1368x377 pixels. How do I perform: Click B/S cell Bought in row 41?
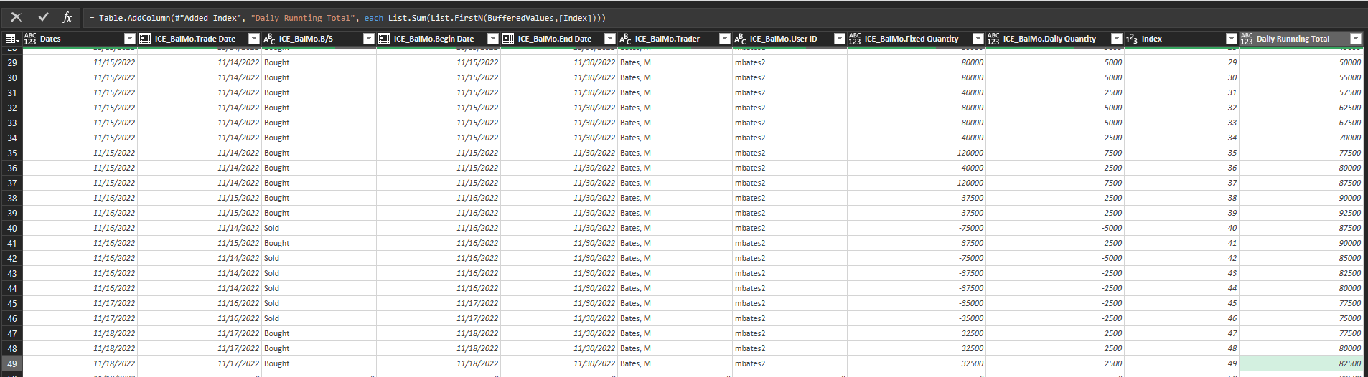[319, 243]
